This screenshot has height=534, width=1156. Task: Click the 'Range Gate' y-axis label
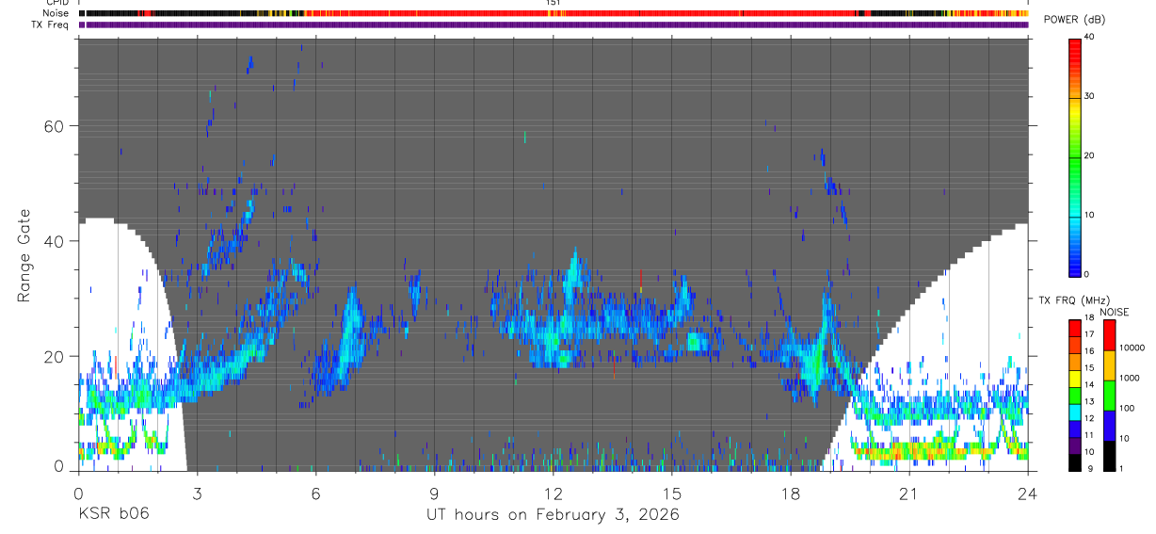click(25, 254)
